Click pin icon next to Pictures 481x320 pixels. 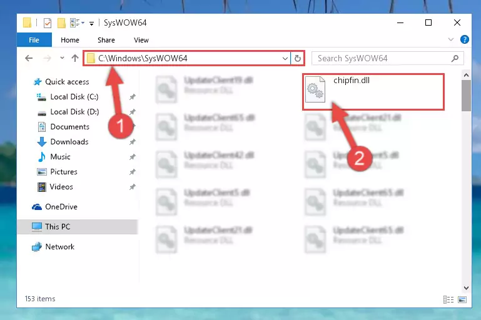[x=132, y=172]
